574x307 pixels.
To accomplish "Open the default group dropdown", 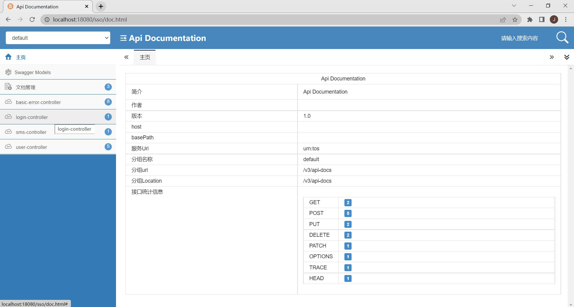I will pyautogui.click(x=58, y=38).
